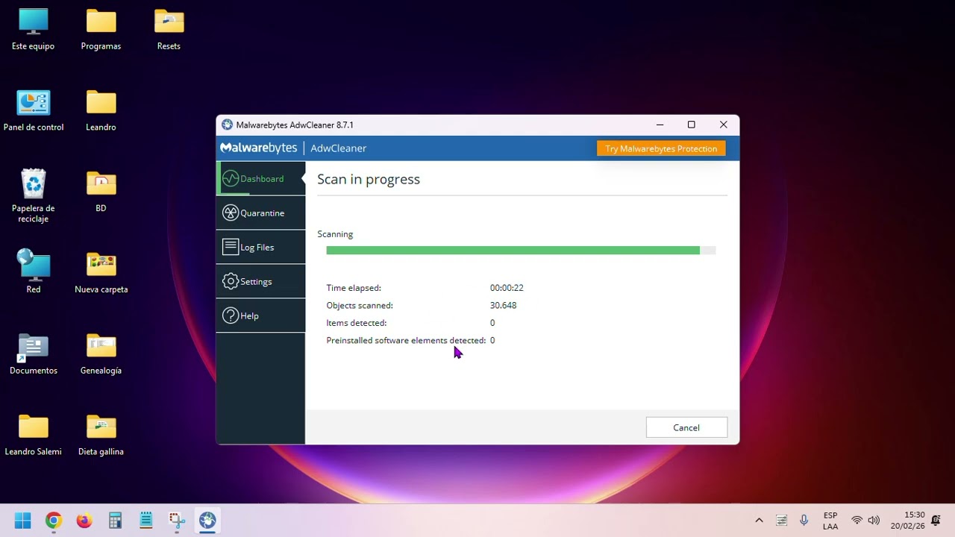The image size is (955, 537).
Task: Open Calculator from the taskbar
Action: [115, 521]
